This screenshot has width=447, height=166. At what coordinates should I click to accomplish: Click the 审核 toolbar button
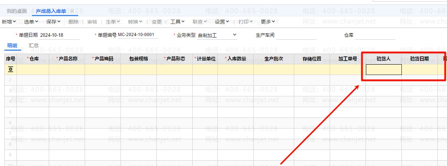(x=92, y=22)
